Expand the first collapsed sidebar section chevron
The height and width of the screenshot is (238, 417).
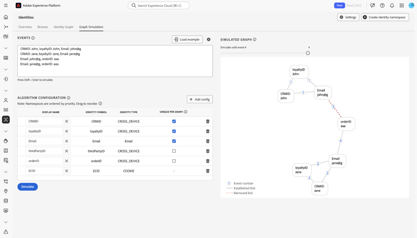click(6, 48)
